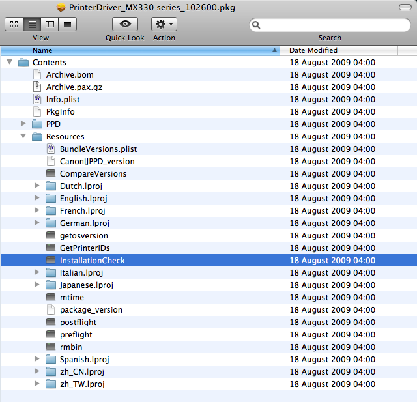The image size is (417, 402).
Task: Switch to column view
Action: (50, 24)
